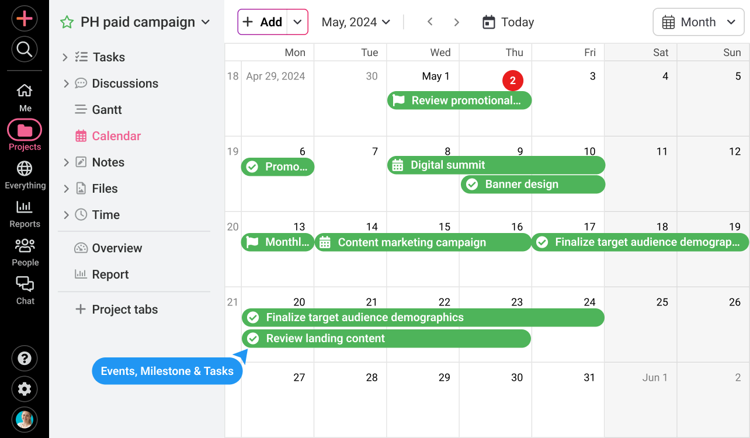Select the Projects icon in the left sidebar
Image resolution: width=750 pixels, height=438 pixels.
pos(24,131)
